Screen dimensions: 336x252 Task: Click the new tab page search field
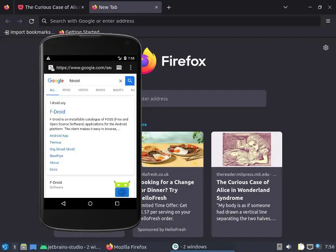203,98
